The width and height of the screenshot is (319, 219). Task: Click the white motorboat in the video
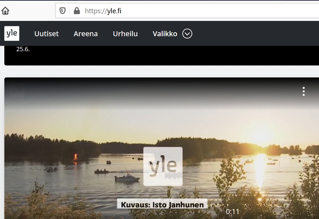(x=127, y=178)
